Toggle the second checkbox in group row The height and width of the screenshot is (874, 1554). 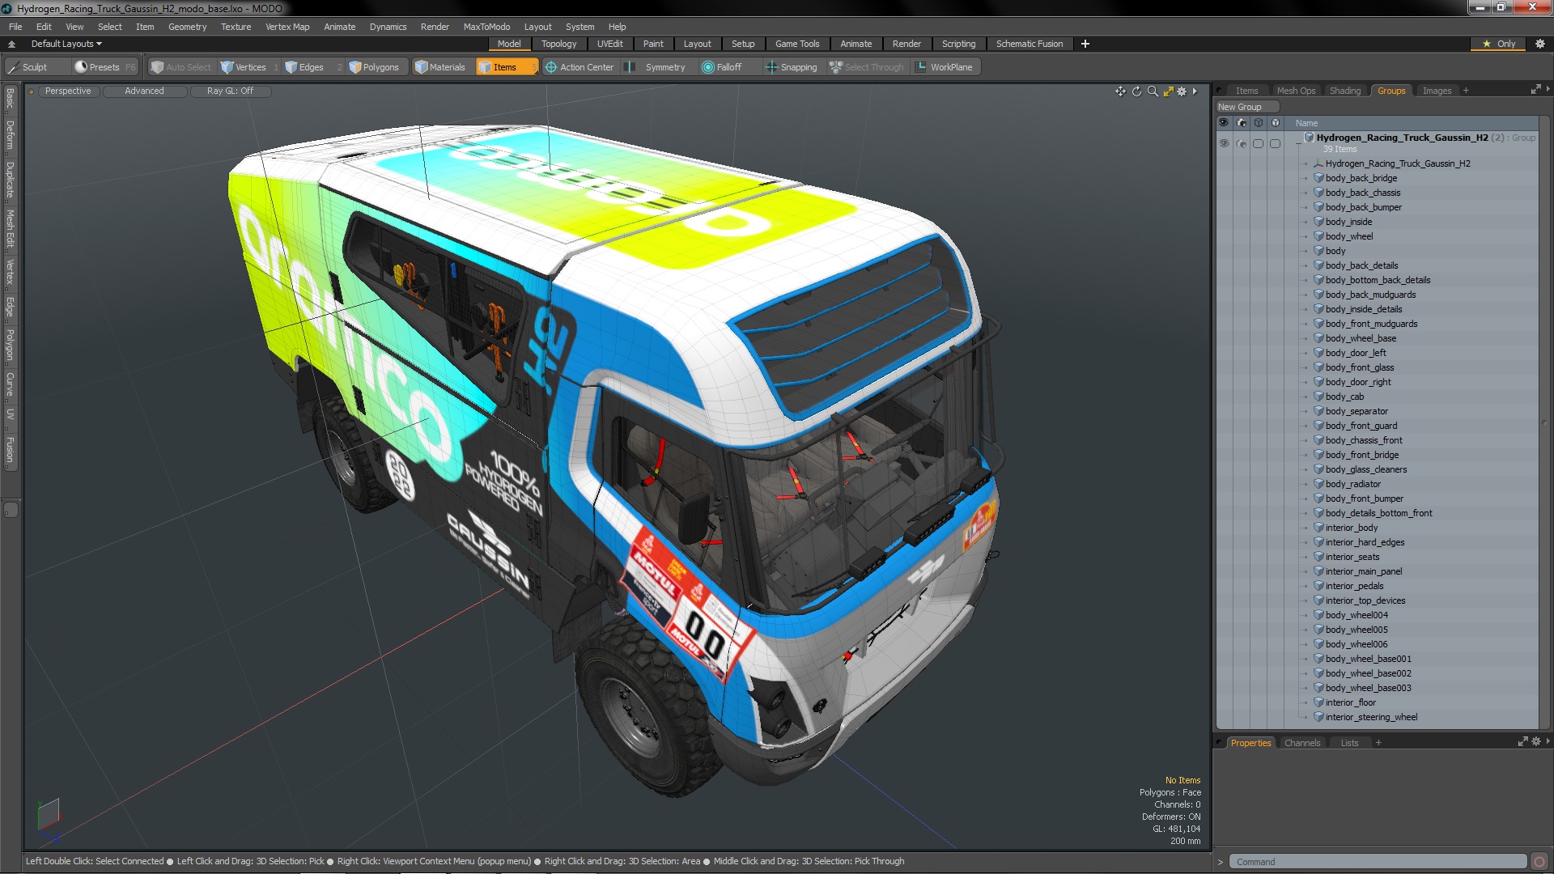[x=1276, y=143]
